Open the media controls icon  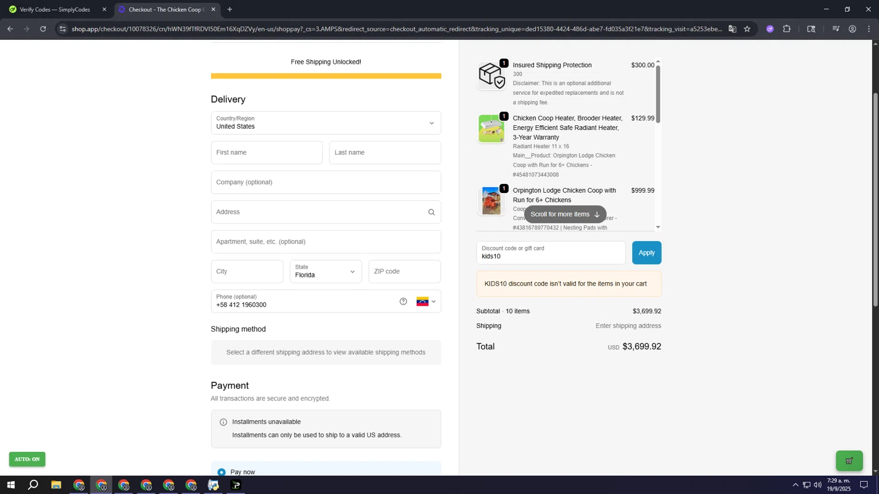[x=836, y=29]
